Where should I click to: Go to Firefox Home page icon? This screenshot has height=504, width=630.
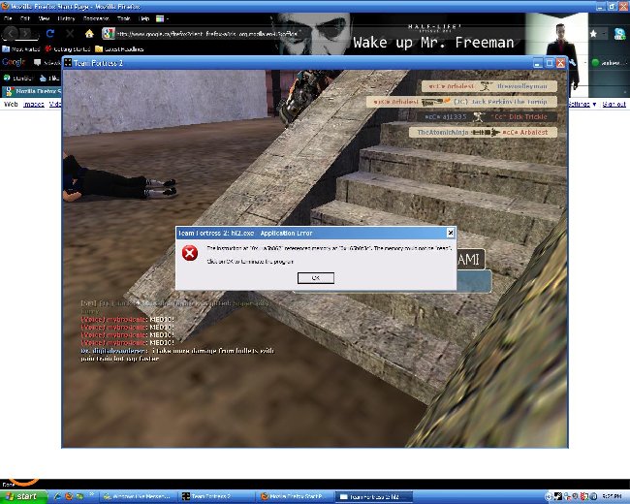click(89, 33)
